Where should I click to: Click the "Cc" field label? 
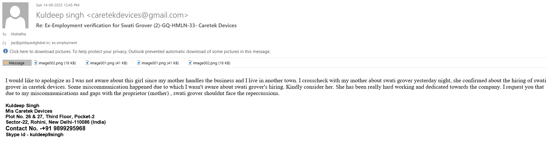[4, 43]
